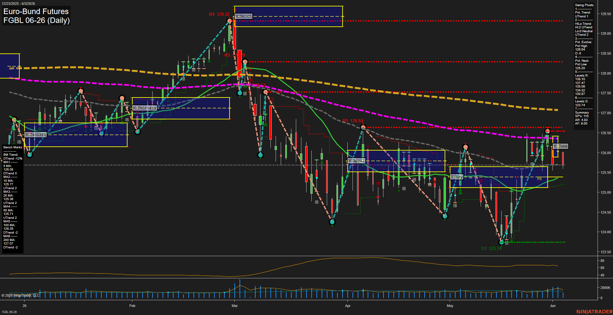Click the 2000K volume axis label
613x315 pixels.
[606, 288]
